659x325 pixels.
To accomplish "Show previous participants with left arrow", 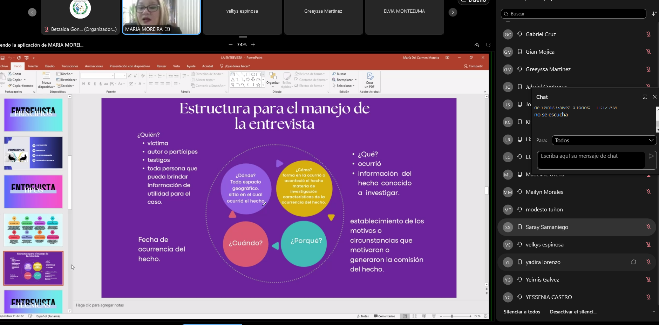I will pos(32,12).
